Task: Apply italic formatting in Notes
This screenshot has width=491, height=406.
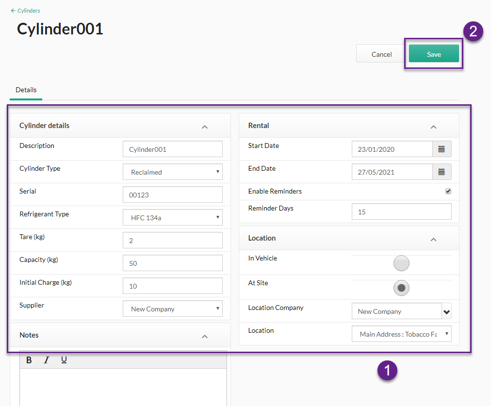Action: coord(47,360)
